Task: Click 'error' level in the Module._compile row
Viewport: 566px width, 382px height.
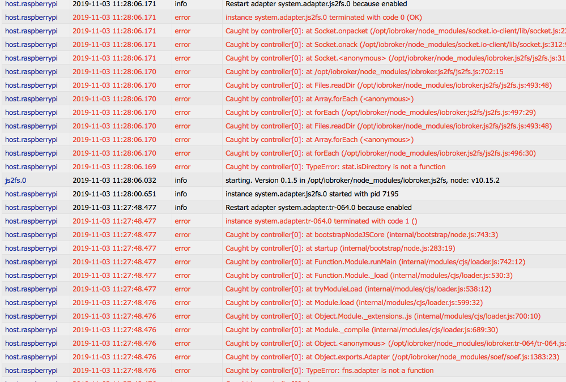Action: tap(182, 330)
